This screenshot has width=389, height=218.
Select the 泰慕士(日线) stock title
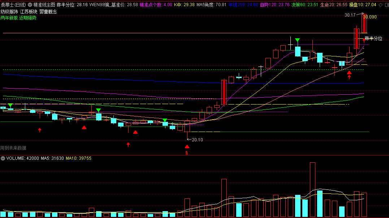coord(13,5)
